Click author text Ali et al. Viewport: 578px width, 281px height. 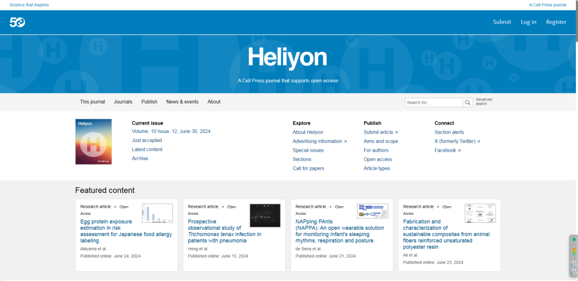tap(410, 255)
